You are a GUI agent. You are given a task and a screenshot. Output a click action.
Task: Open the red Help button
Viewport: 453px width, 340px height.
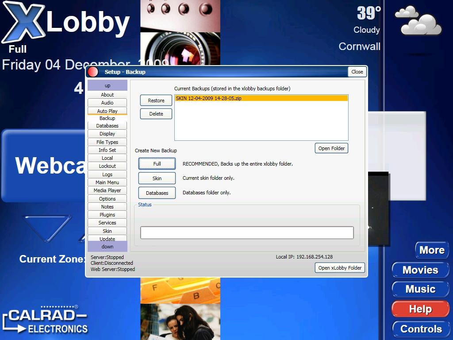pos(420,309)
